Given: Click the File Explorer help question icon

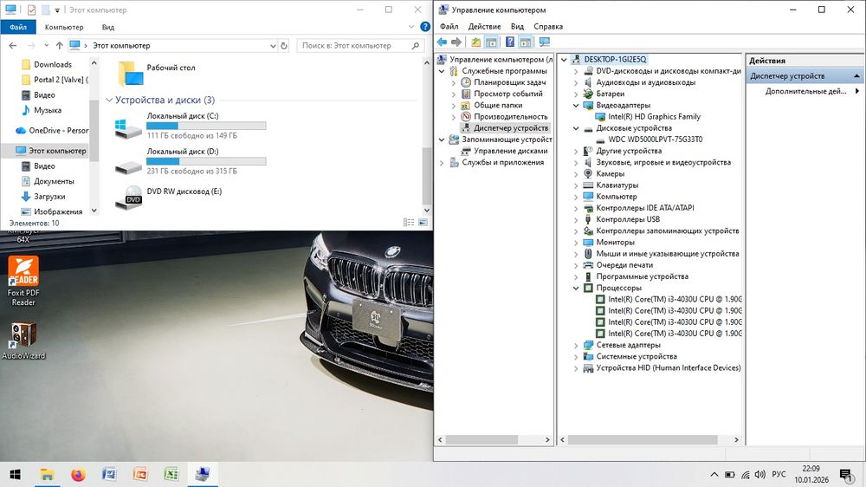Looking at the screenshot, I should pyautogui.click(x=425, y=27).
